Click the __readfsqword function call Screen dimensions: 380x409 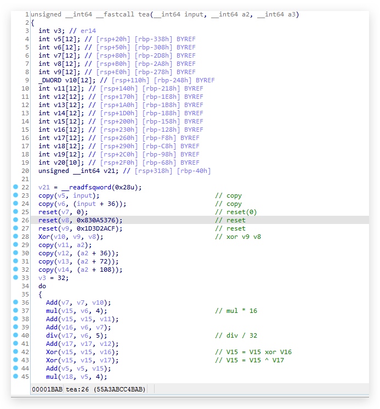87,187
